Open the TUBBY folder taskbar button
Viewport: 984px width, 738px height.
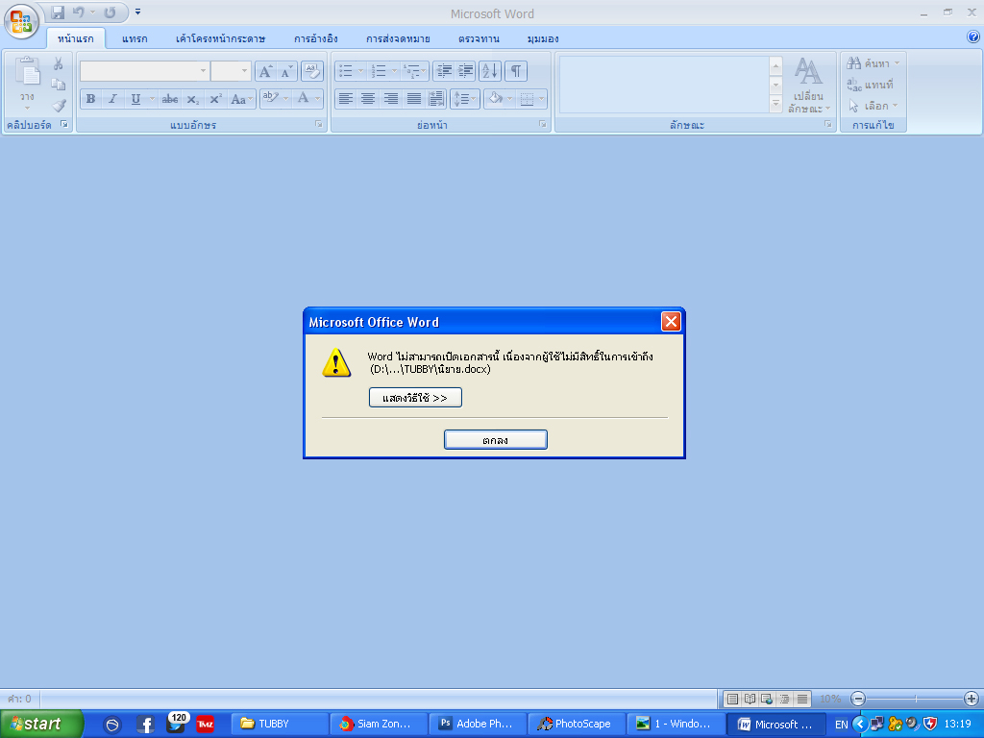point(280,724)
